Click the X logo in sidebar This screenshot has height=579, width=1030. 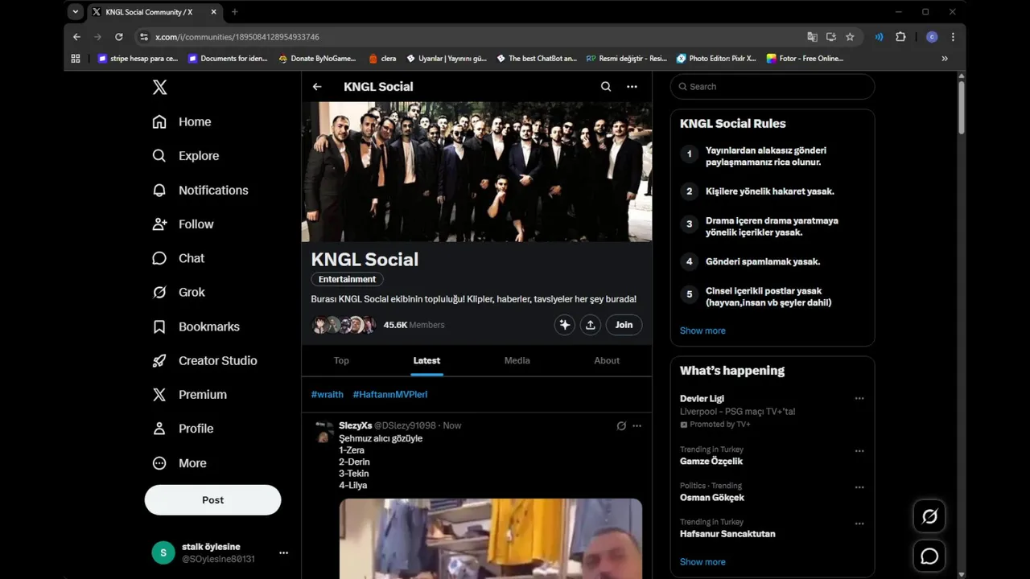point(159,87)
